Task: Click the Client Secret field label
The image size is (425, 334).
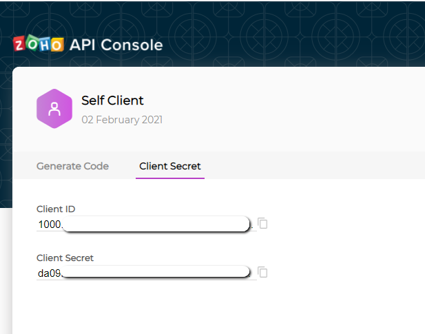Action: tap(65, 258)
